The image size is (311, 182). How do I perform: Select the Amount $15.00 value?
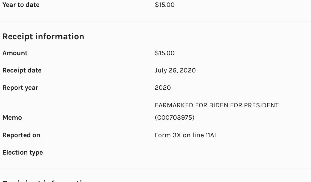click(165, 53)
